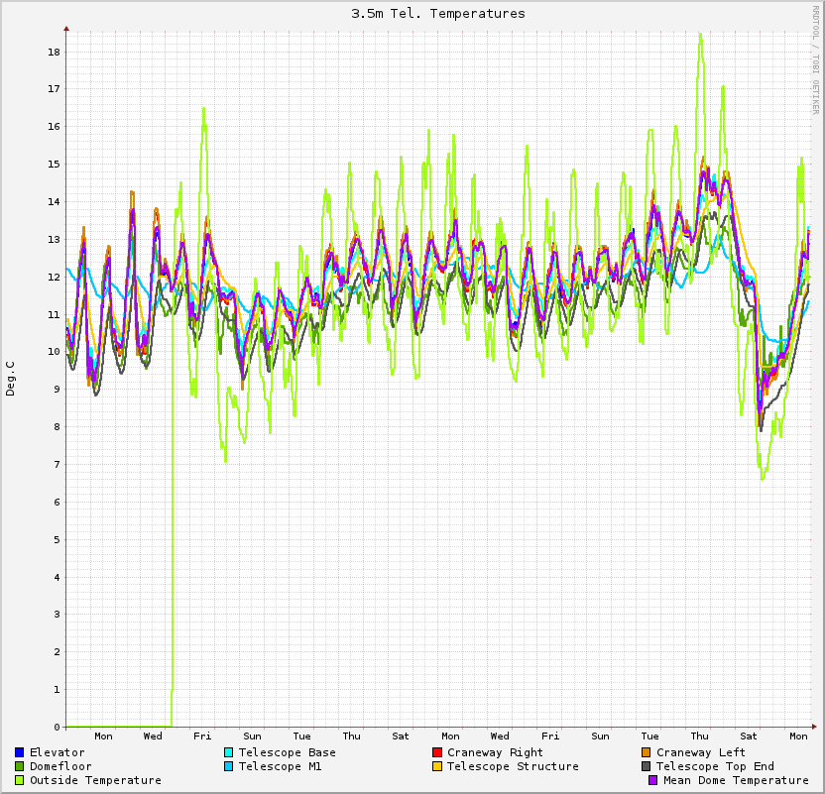
Task: Click the cyan Telescope Base legend swatch
Action: pos(229,752)
